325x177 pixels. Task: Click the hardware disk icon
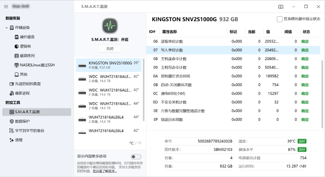pos(17,37)
